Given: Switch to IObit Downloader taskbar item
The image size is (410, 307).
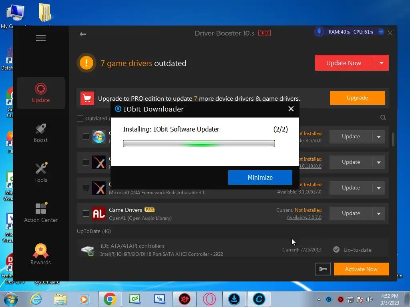Looking at the screenshot, I should coord(234,299).
